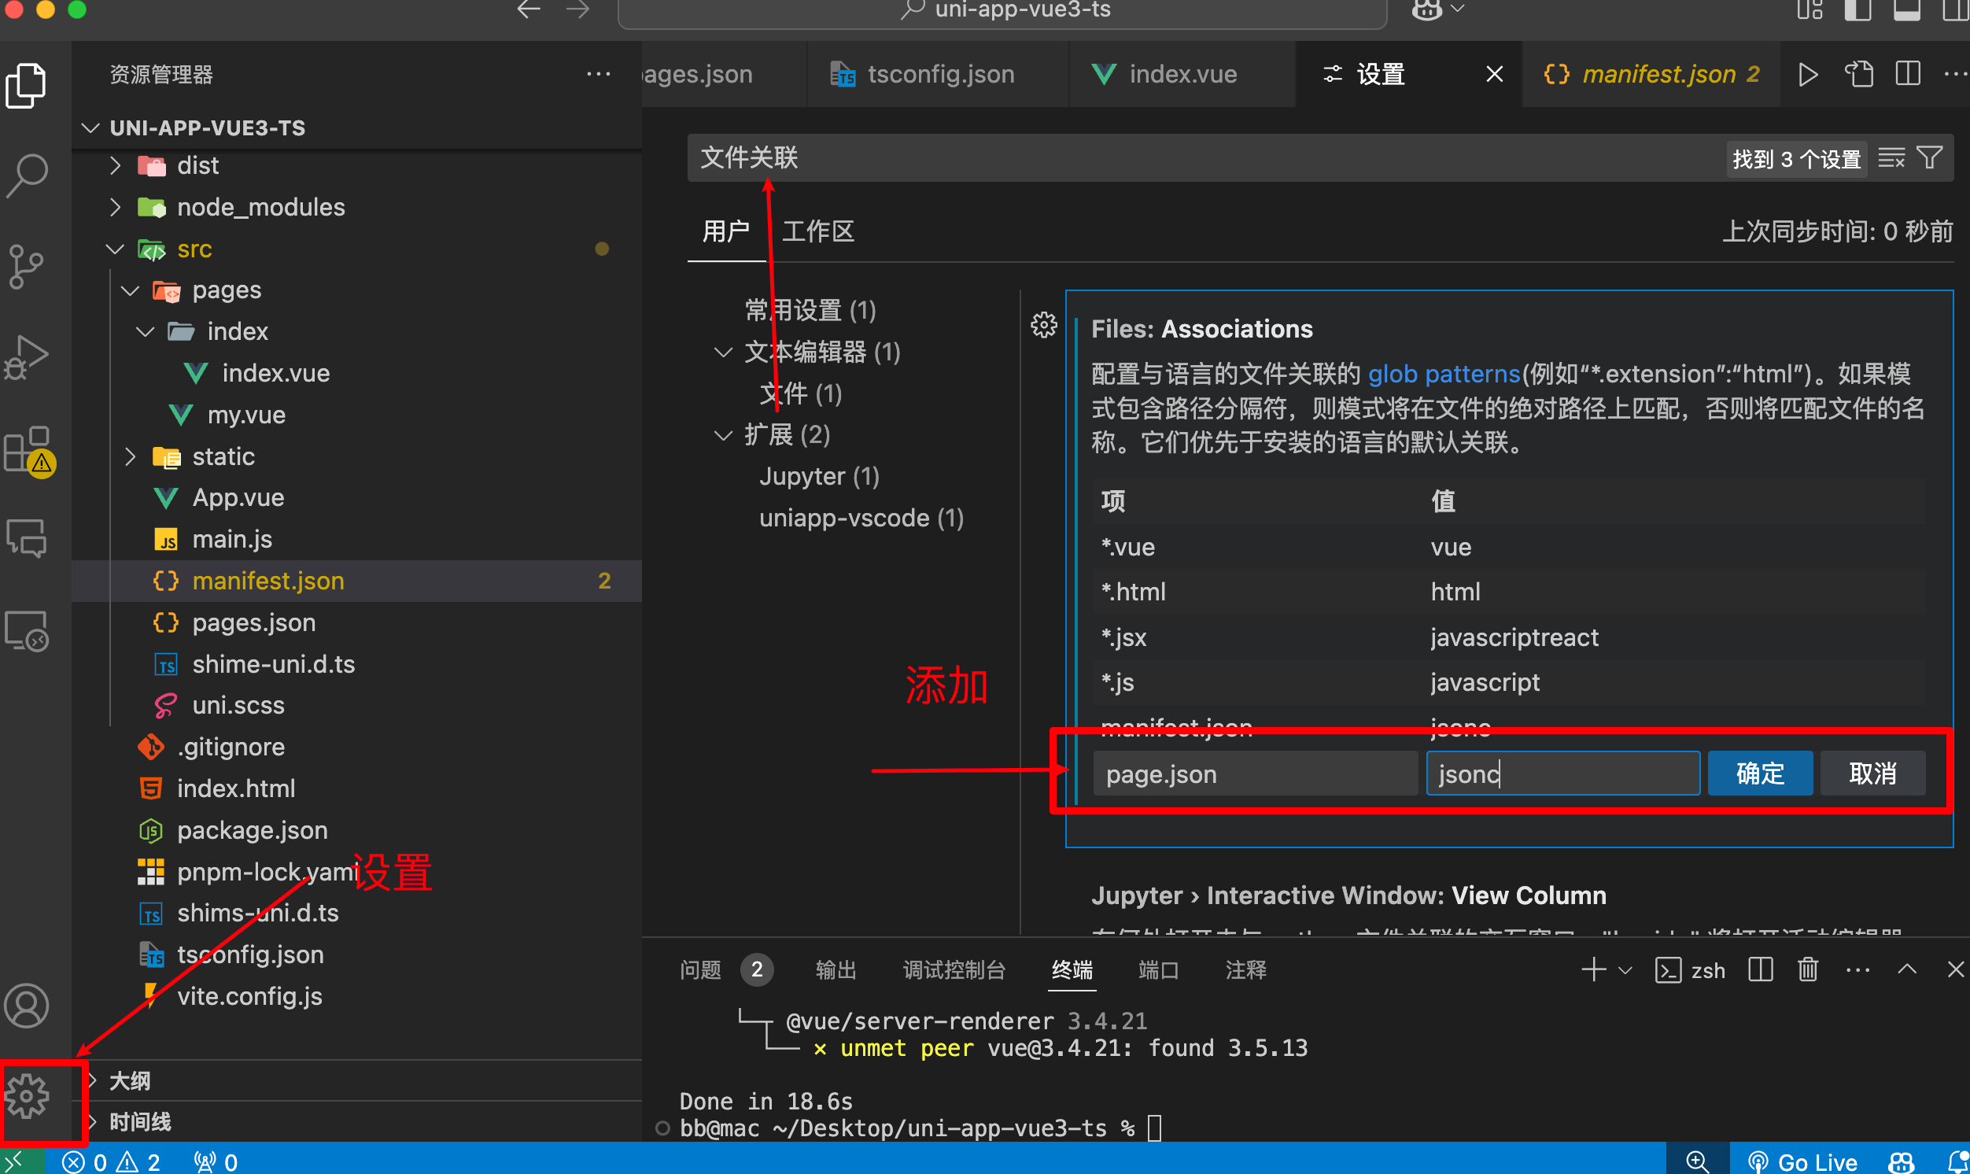Screen dimensions: 1970x1174
Task: Kill terminal with trash icon
Action: 1808,969
